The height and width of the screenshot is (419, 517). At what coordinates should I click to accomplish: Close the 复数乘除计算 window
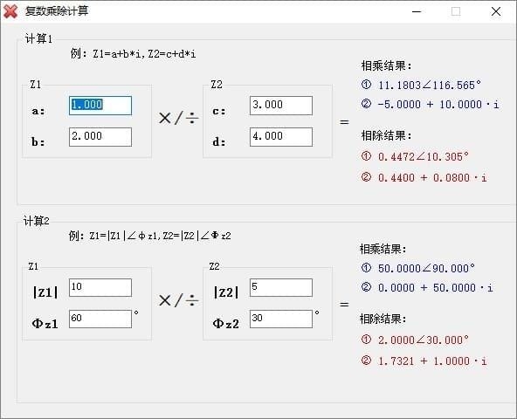click(496, 11)
